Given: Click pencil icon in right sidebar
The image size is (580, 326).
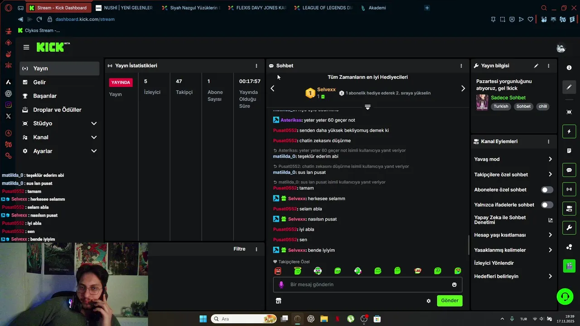Looking at the screenshot, I should coord(569,87).
